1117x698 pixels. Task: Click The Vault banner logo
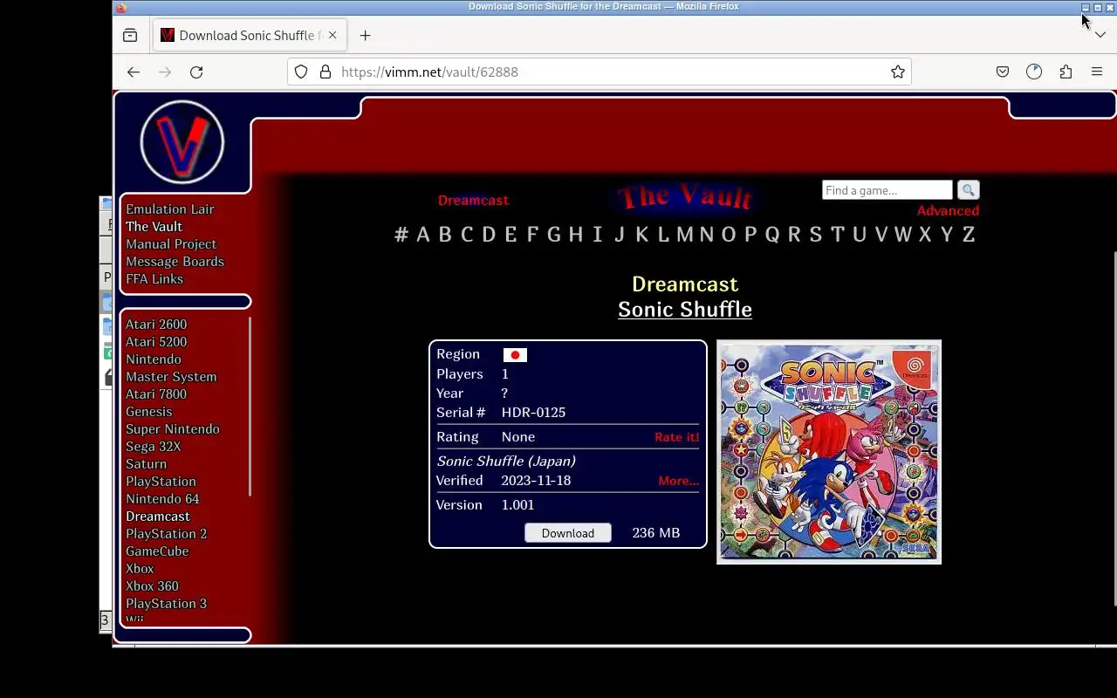685,198
